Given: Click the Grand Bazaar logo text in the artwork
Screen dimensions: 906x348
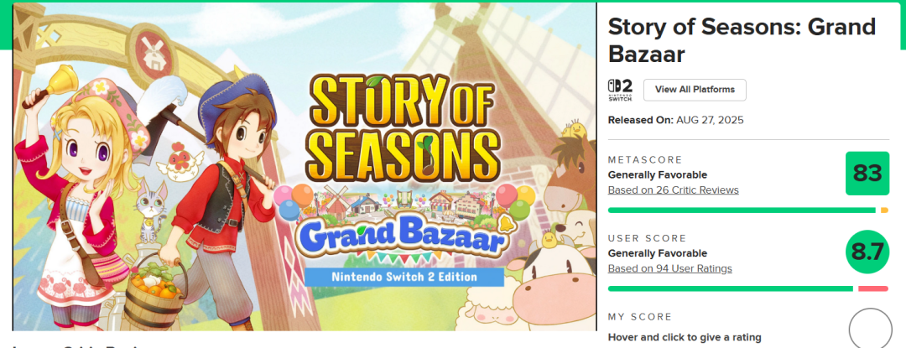Looking at the screenshot, I should click(403, 239).
